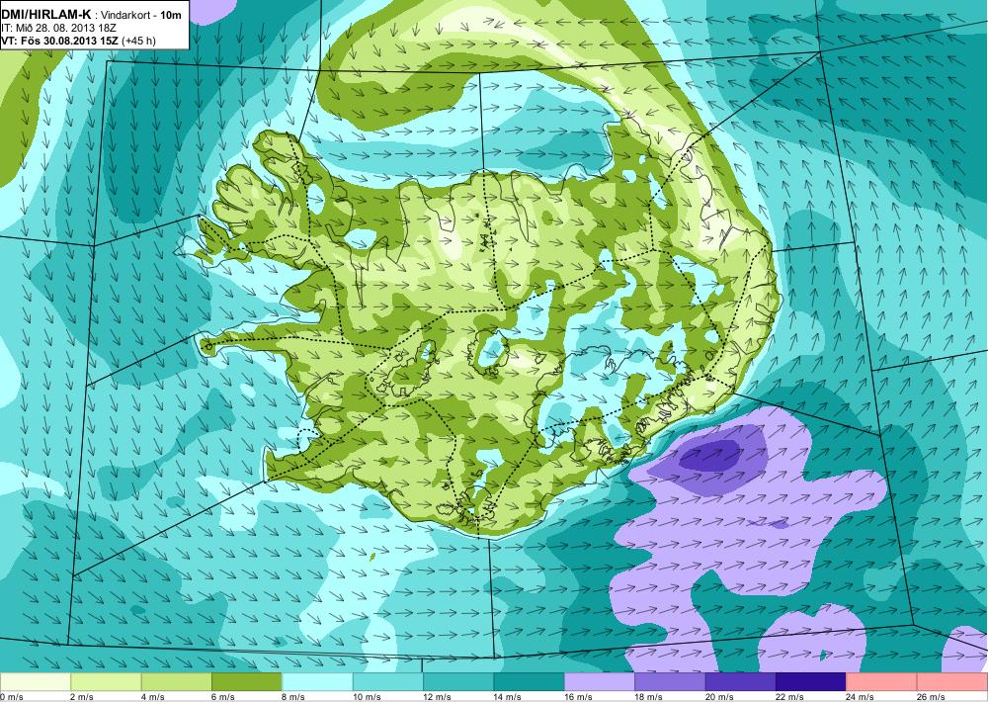Click the '(+45 h)' forecast offset text

tap(138, 41)
